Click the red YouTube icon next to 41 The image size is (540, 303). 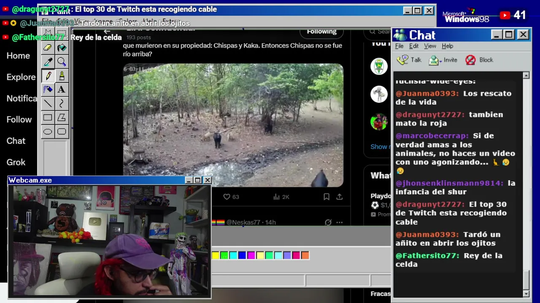505,15
